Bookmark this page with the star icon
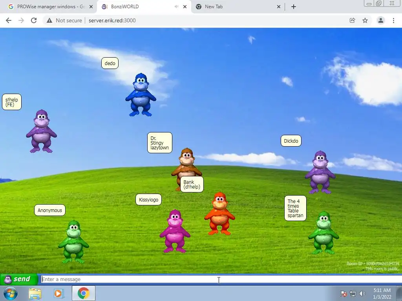The height and width of the screenshot is (301, 402). (365, 20)
